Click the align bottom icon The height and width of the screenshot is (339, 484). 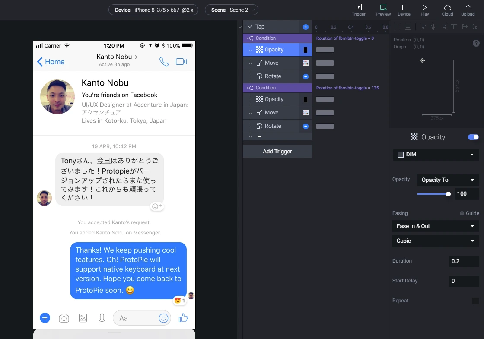point(475,27)
